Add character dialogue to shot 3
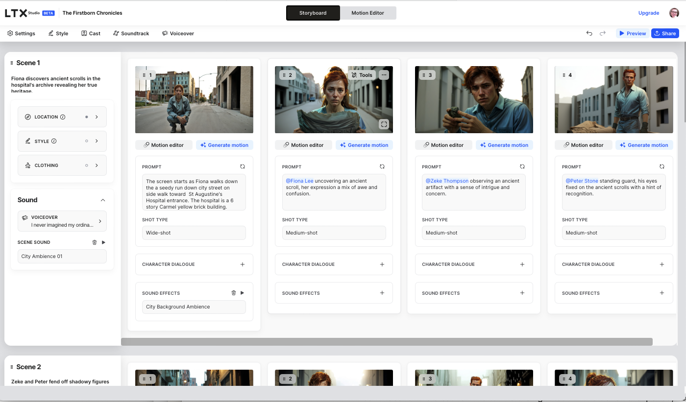Image resolution: width=686 pixels, height=402 pixels. [522, 264]
